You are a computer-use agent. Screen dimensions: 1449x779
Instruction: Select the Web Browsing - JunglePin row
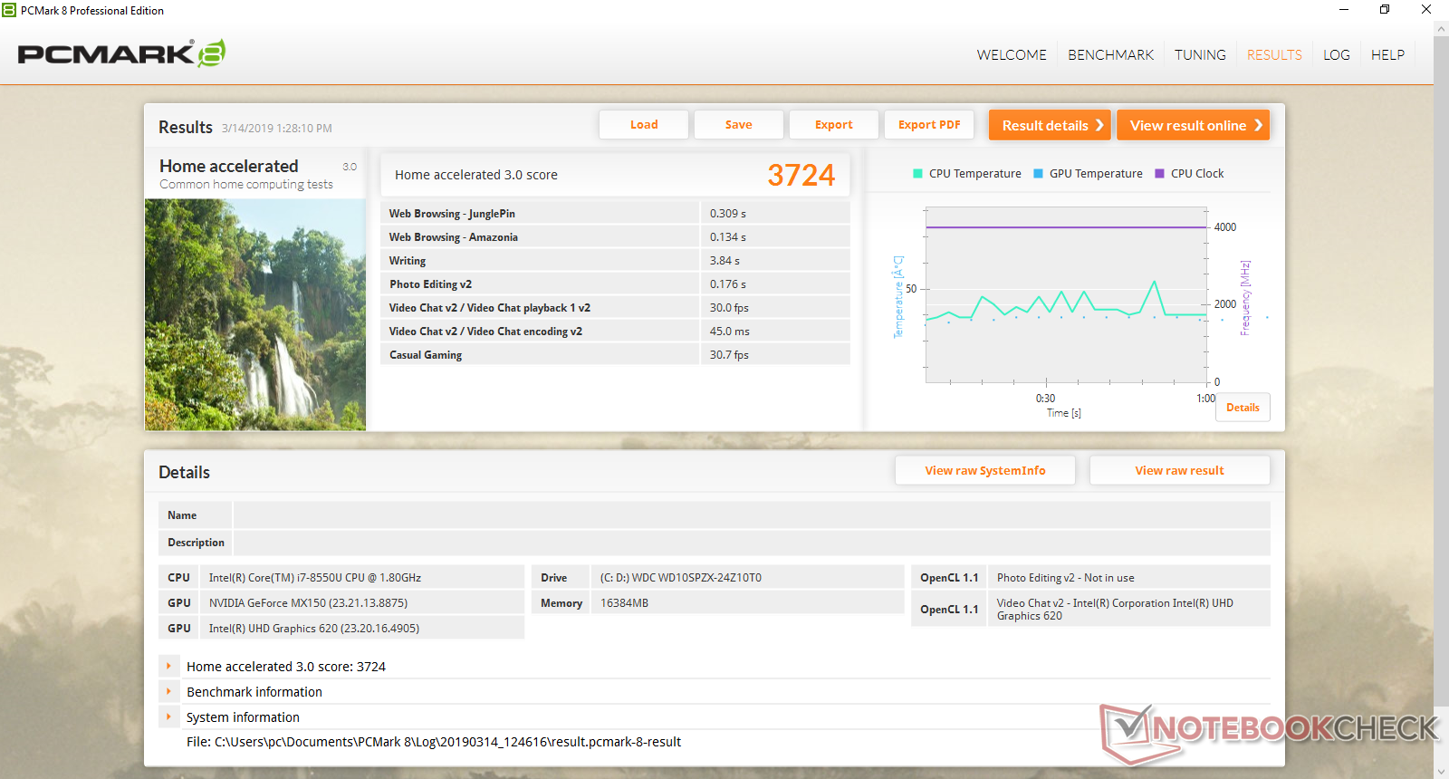tap(615, 214)
